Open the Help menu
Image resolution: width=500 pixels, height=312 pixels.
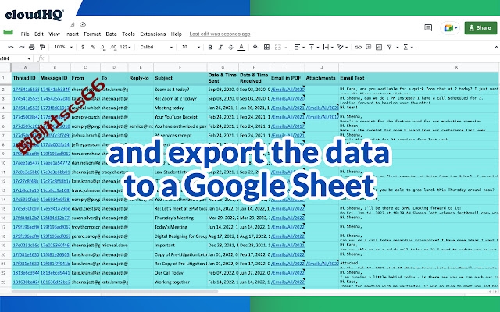tap(177, 34)
